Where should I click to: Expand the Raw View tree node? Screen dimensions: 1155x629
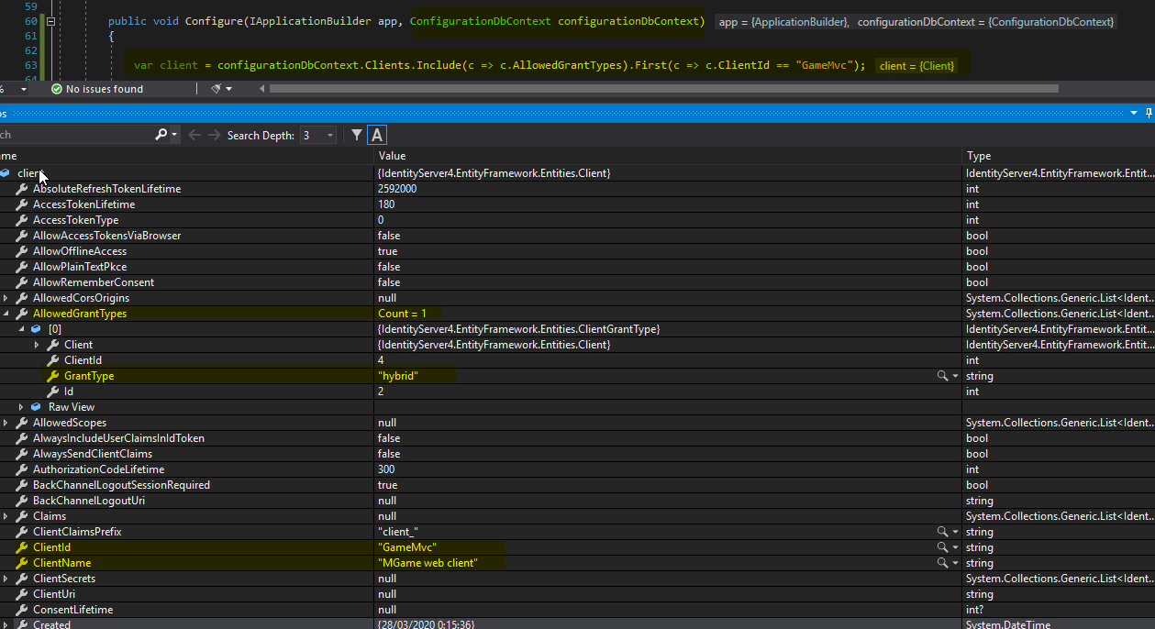click(x=22, y=406)
